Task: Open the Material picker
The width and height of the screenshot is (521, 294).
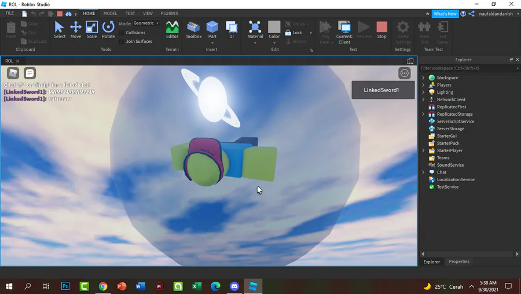Action: click(255, 30)
